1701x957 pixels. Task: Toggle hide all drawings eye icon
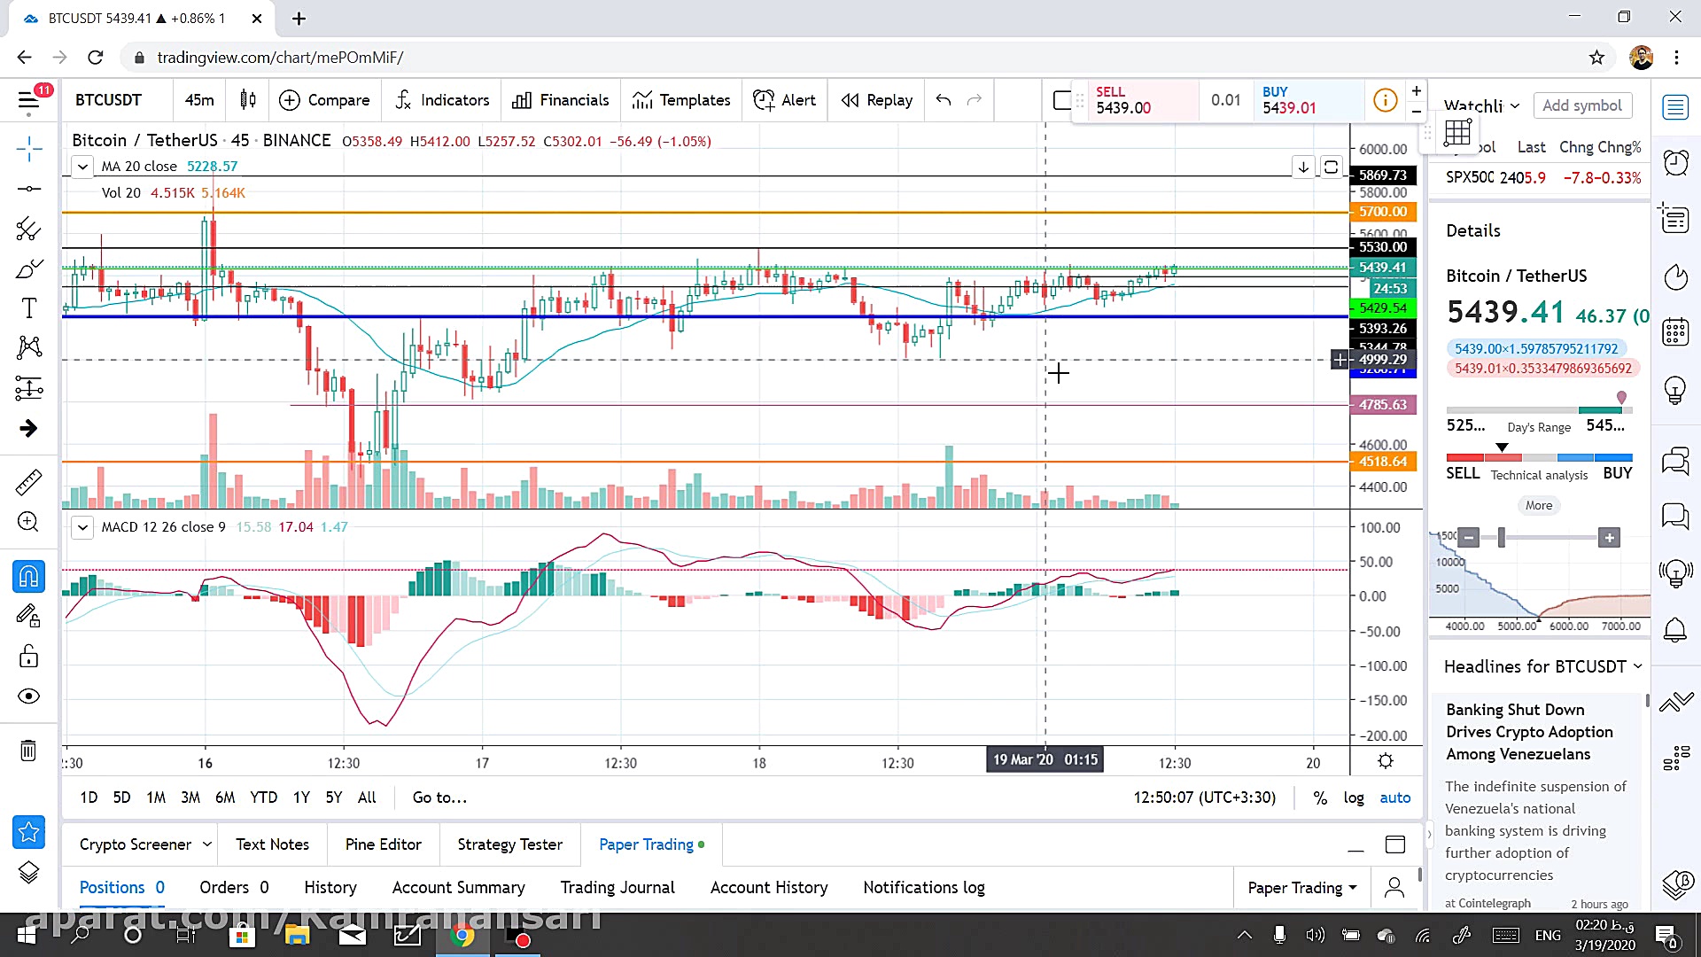coord(28,696)
